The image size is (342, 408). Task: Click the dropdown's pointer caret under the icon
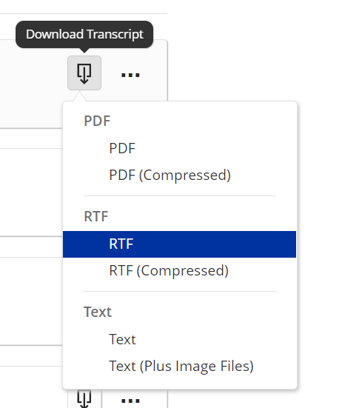tap(80, 96)
